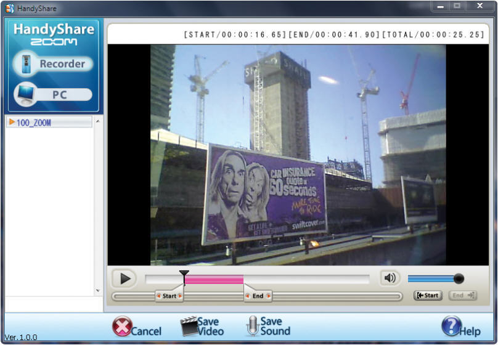Click the HandyShare title bar app icon

tap(9, 8)
